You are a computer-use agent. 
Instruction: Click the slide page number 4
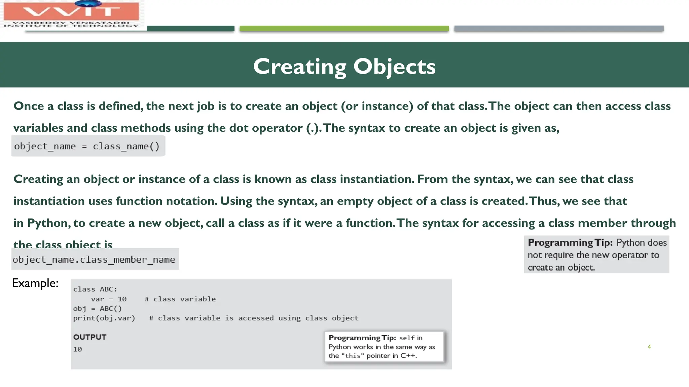click(649, 347)
